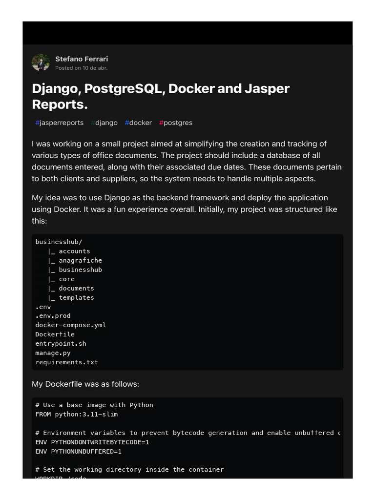Click the #postgres tag
This screenshot has width=375, height=500.
176,123
